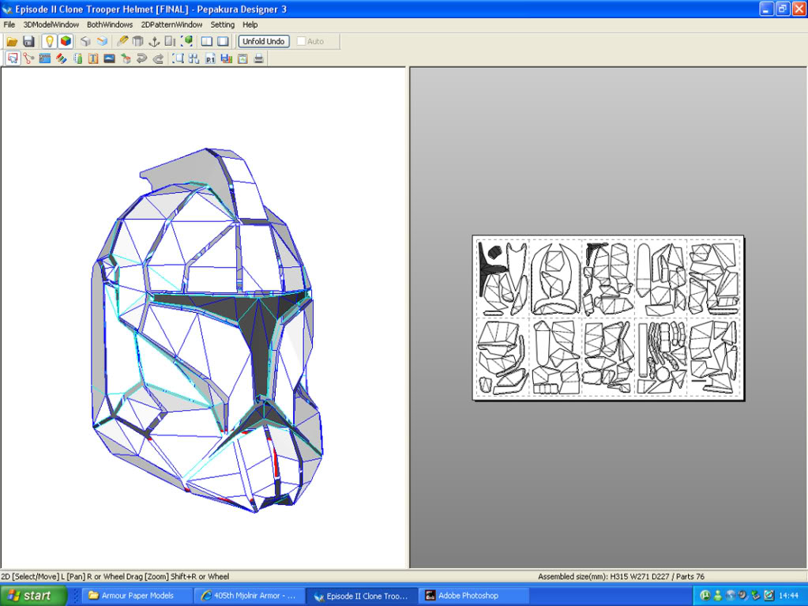
Task: Click the undo curved arrow icon
Action: click(141, 58)
